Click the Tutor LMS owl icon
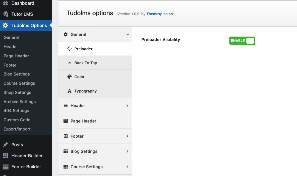297x176 pixels. tap(6, 14)
